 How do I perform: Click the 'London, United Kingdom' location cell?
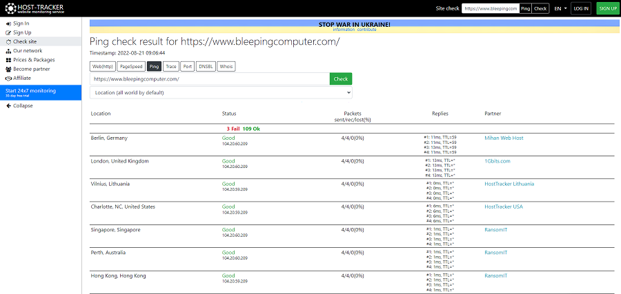coord(119,161)
